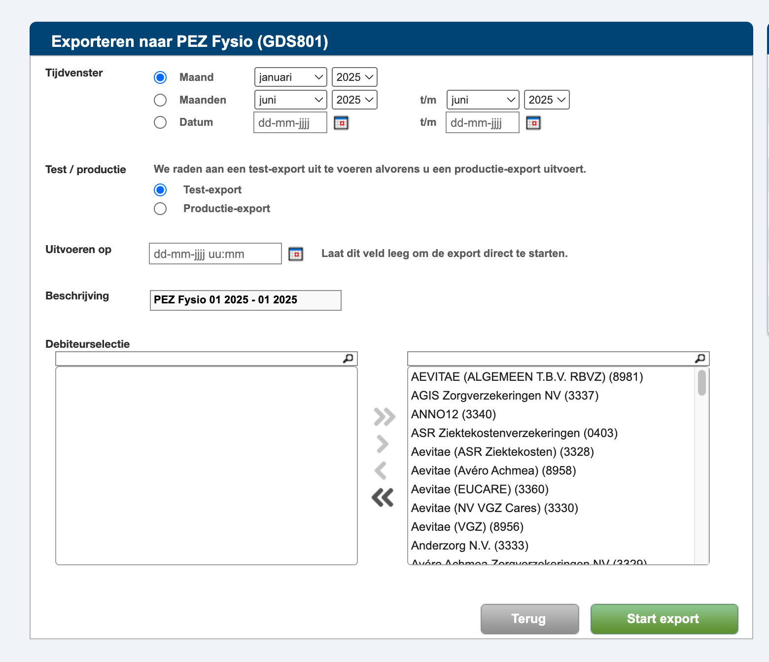Image resolution: width=769 pixels, height=662 pixels.
Task: Open Maanden end month juni dropdown
Action: (483, 100)
